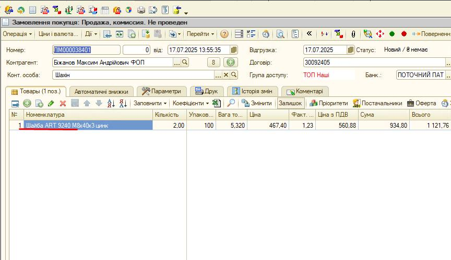Click the Excel export icon
The image size is (451, 260).
(x=216, y=103)
